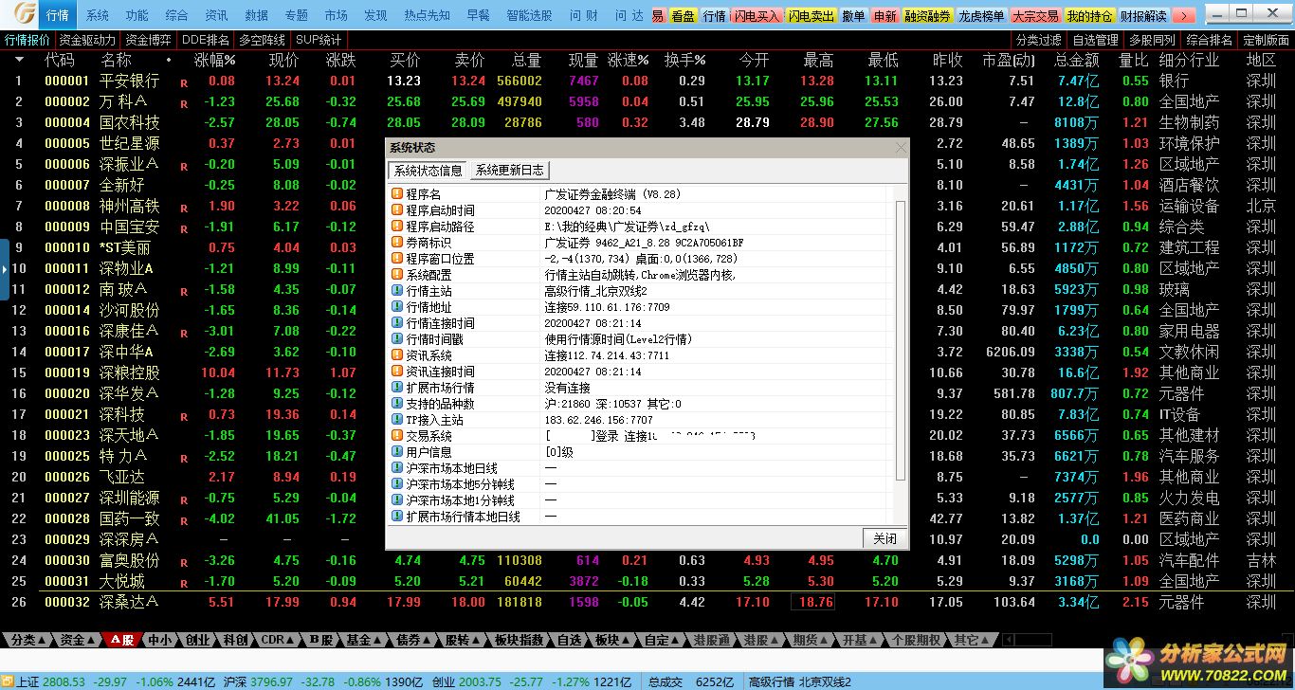Expand the 债券▲ bottom tab menu
This screenshot has height=690, width=1295.
[x=414, y=641]
